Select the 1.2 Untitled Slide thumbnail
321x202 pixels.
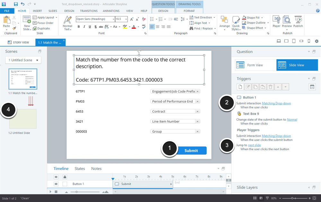pos(23,119)
